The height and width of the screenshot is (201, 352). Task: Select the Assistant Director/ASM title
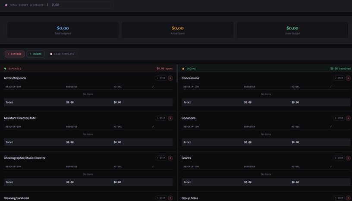19,118
